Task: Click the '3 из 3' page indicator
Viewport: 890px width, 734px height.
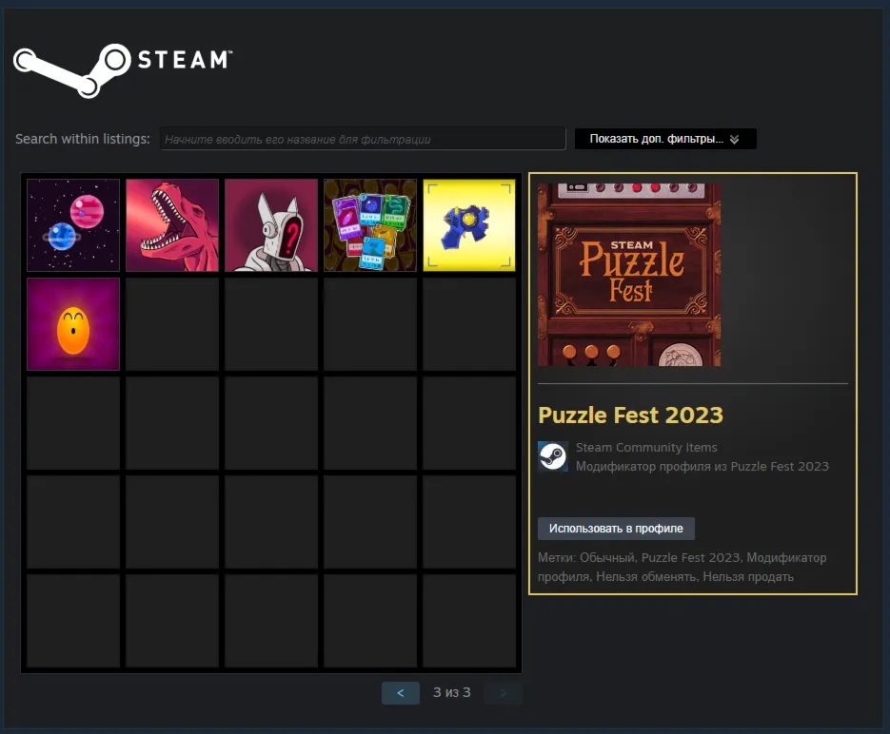Action: (x=452, y=692)
